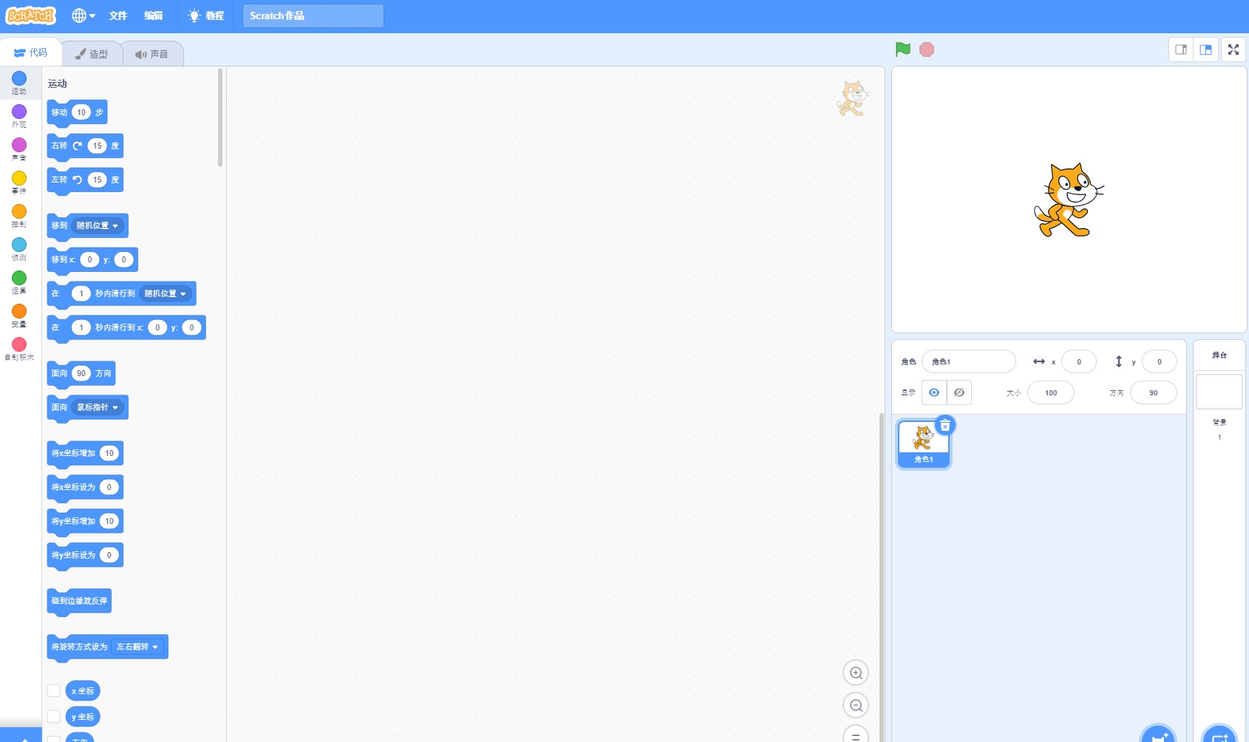Select the yellow 事件 category circle
Viewport: 1249px width, 742px height.
pyautogui.click(x=19, y=179)
